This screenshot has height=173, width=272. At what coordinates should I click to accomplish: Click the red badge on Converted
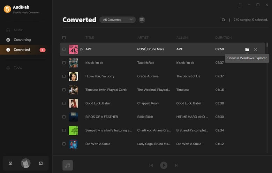coord(43,50)
